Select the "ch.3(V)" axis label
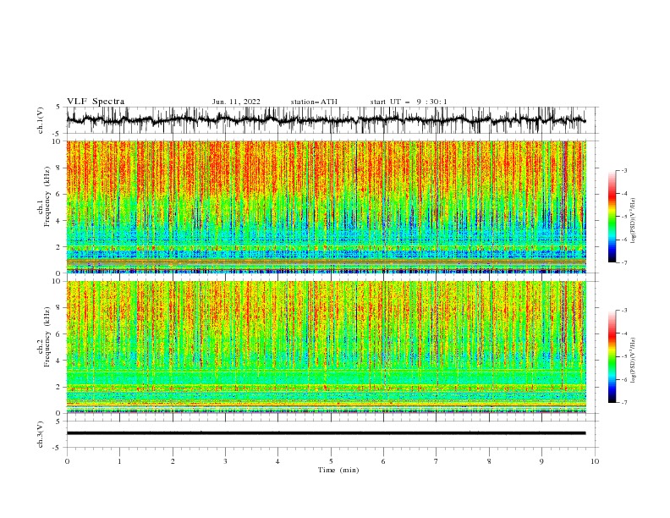 coord(41,434)
